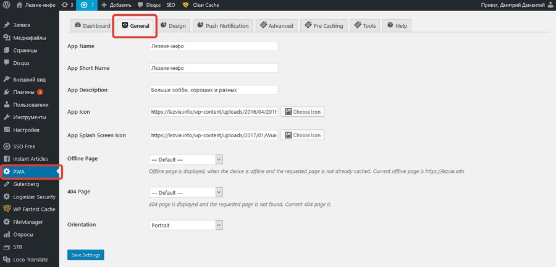The height and width of the screenshot is (267, 556).
Task: Click the FileManager gear icon
Action: click(6, 222)
